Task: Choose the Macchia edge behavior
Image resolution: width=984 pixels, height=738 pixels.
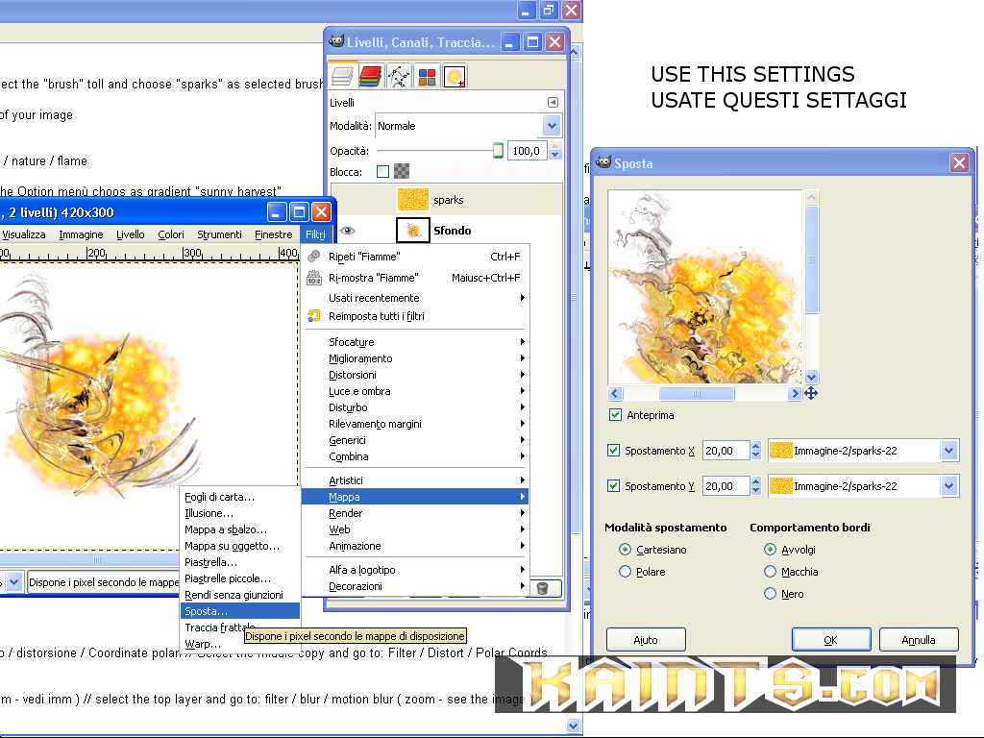Action: (770, 572)
